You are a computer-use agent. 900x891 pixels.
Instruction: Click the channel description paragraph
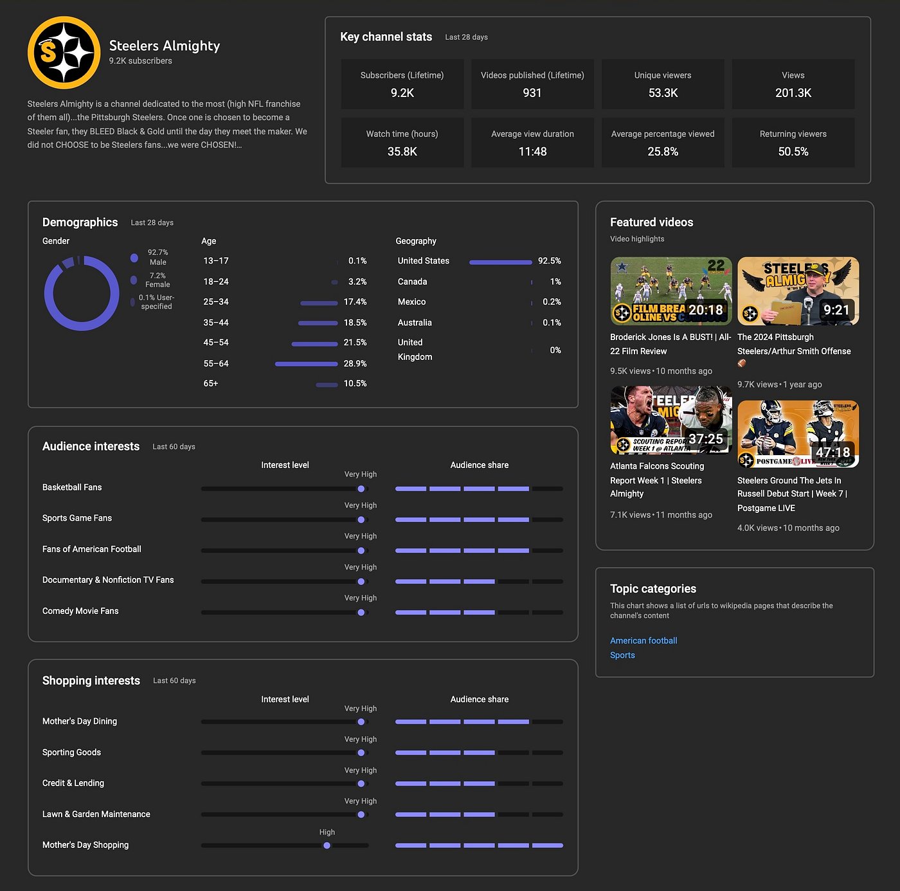pyautogui.click(x=167, y=124)
